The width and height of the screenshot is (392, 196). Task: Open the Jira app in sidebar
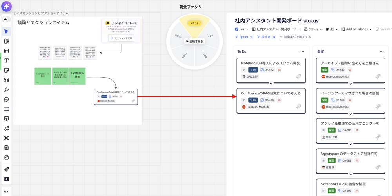point(7,169)
